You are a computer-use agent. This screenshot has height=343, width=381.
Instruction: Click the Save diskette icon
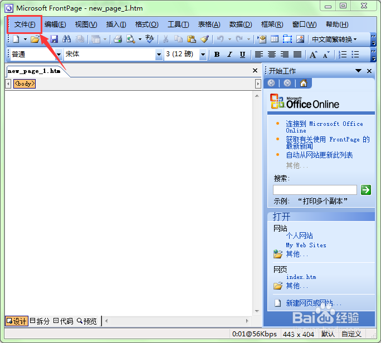54,39
